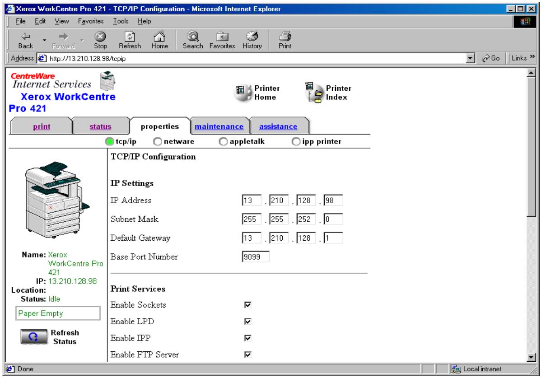Select the appletalk radio option

223,141
